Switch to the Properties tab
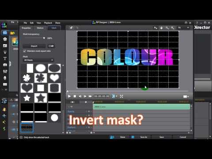Image resolution: width=212 pixels, height=159 pixels. (26, 28)
